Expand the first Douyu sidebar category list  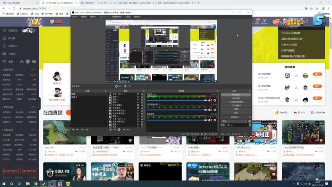(34, 69)
